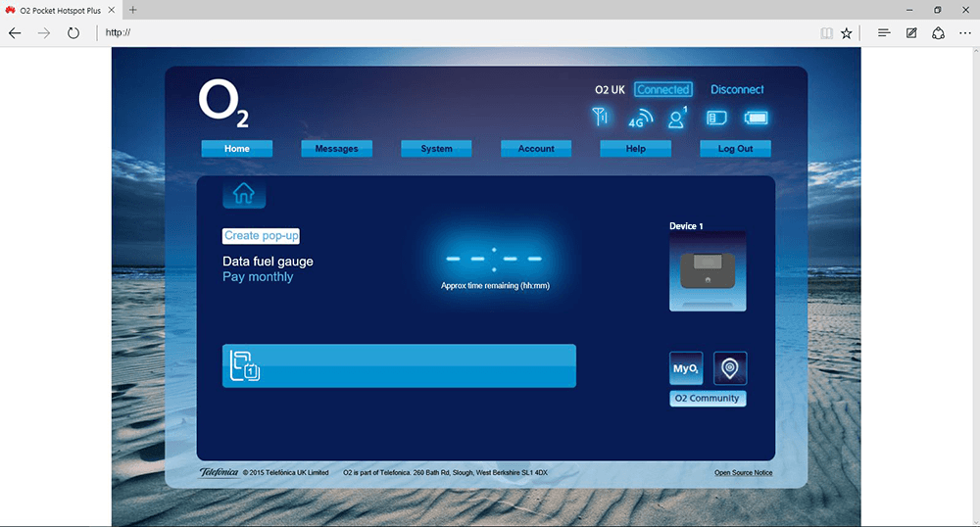980x527 pixels.
Task: Check the signal strength antenna icon
Action: [600, 117]
